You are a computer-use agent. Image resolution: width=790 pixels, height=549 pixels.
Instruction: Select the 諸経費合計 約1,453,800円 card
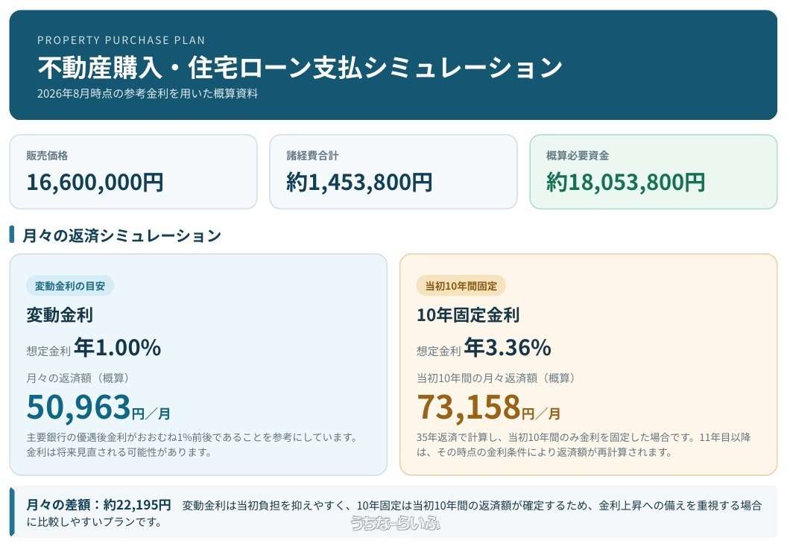[x=394, y=172]
